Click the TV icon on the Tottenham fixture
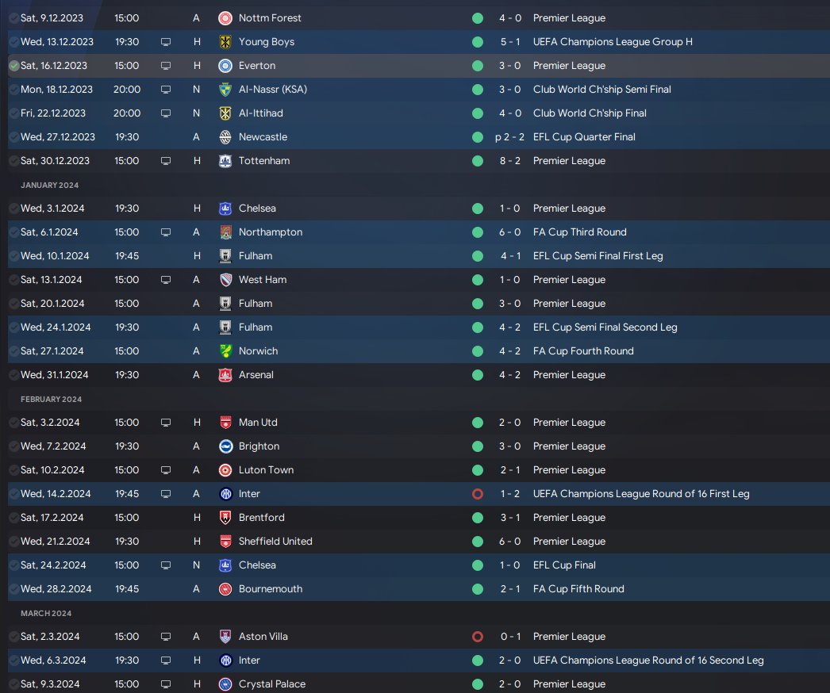Image resolution: width=830 pixels, height=693 pixels. pos(165,160)
